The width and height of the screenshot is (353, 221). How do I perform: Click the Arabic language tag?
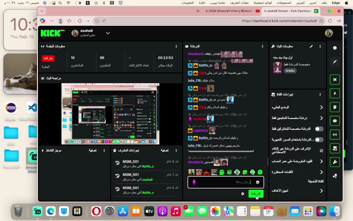tap(290, 71)
